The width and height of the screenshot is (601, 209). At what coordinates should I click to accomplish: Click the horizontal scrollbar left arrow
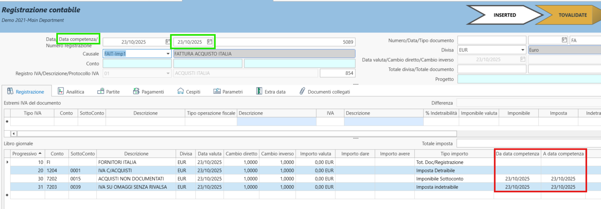(14, 134)
